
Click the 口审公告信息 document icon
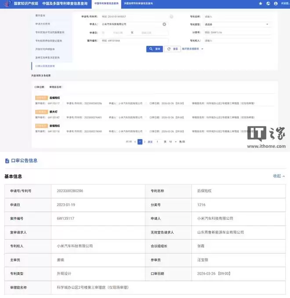click(7, 160)
